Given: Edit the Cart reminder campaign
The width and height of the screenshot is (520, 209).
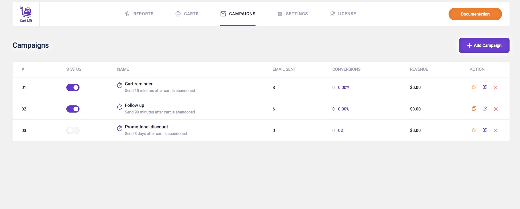Looking at the screenshot, I should click(485, 87).
